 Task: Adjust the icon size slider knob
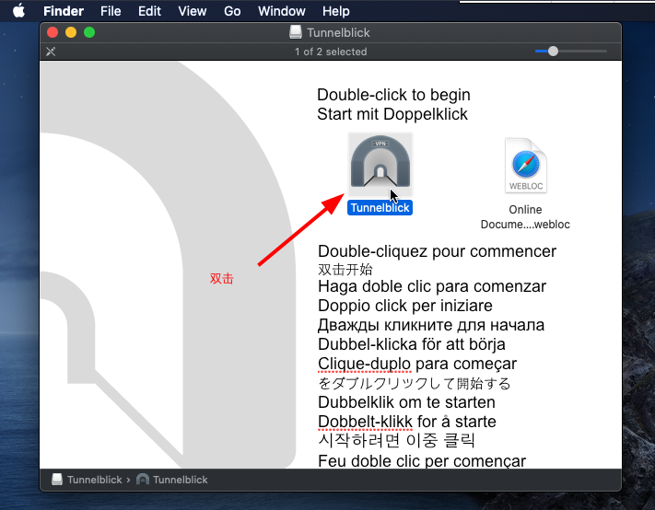[553, 52]
